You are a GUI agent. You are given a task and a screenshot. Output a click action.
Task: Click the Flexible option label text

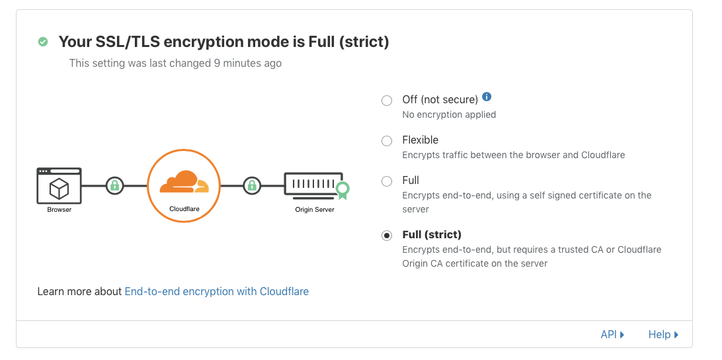click(421, 140)
